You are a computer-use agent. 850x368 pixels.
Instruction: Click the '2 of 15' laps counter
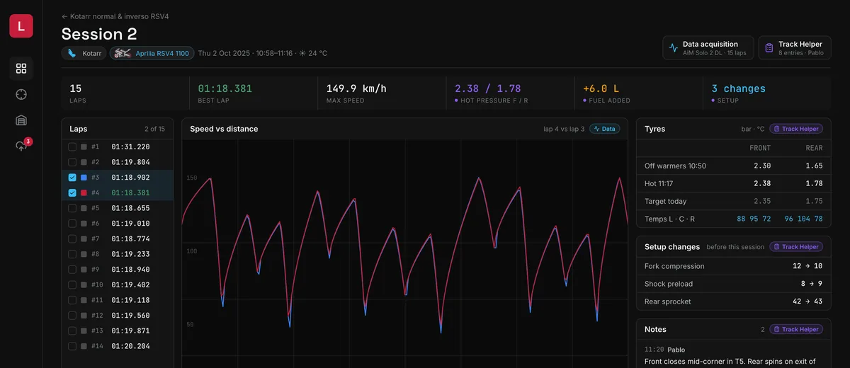154,129
